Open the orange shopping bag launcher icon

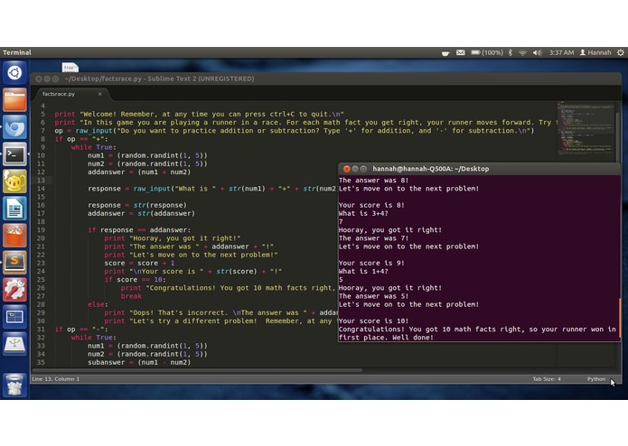click(14, 236)
